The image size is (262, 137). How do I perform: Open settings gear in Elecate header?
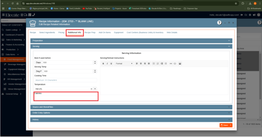(x=250, y=15)
